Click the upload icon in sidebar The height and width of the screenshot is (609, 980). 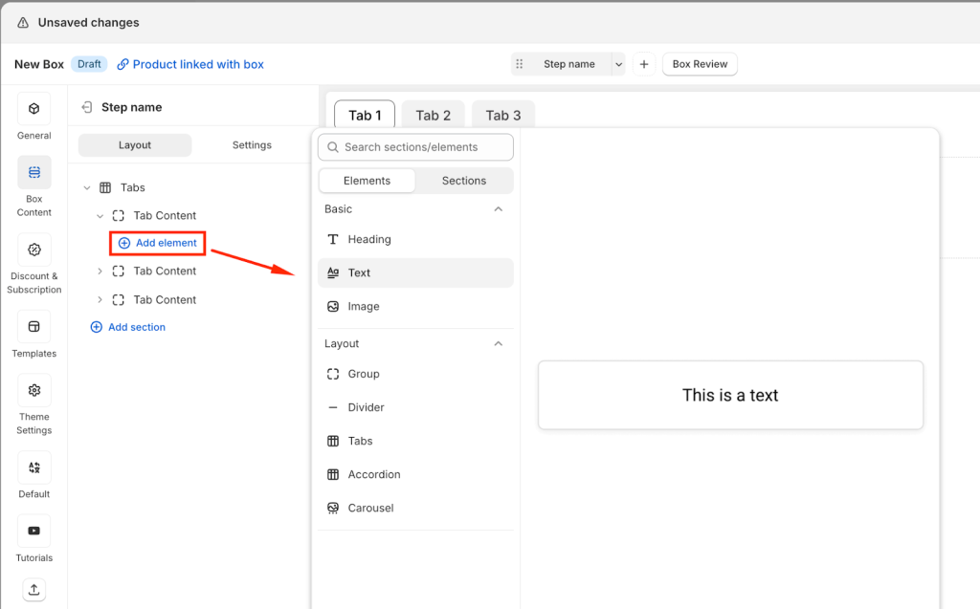point(34,589)
